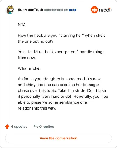Image resolution: width=117 pixels, height=148 pixels.
Task: Follow the blue "post" link
Action: (73, 10)
